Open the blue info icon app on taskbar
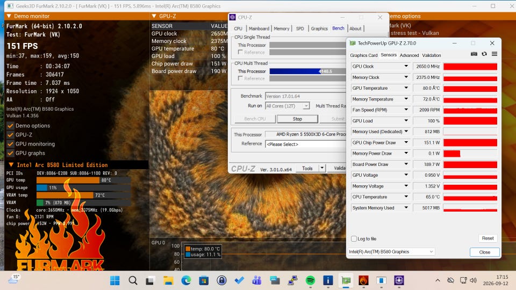This screenshot has width=516, height=290. (x=328, y=280)
